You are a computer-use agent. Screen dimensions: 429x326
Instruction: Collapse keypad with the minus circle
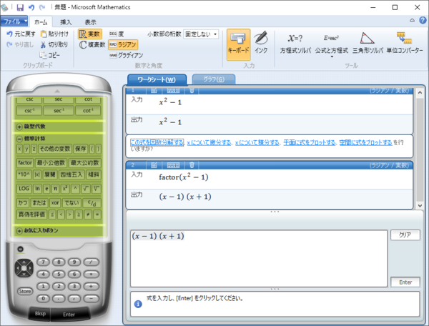(20, 250)
